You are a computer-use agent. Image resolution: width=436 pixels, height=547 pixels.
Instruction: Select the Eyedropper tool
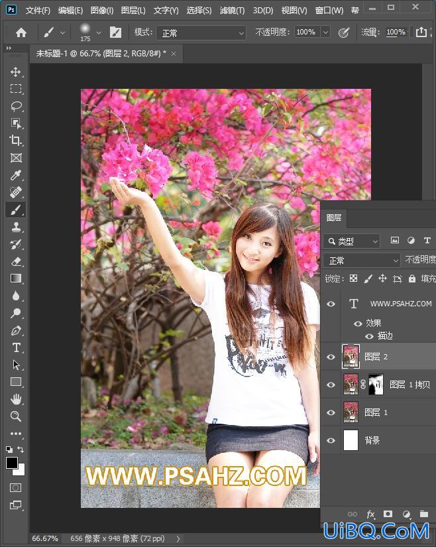pyautogui.click(x=16, y=175)
